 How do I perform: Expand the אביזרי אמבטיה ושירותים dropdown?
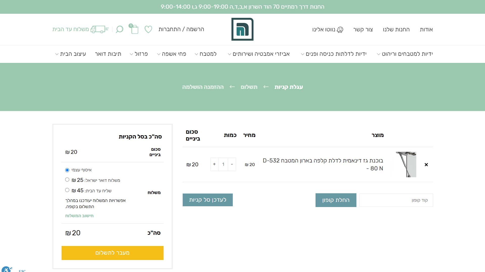click(259, 54)
